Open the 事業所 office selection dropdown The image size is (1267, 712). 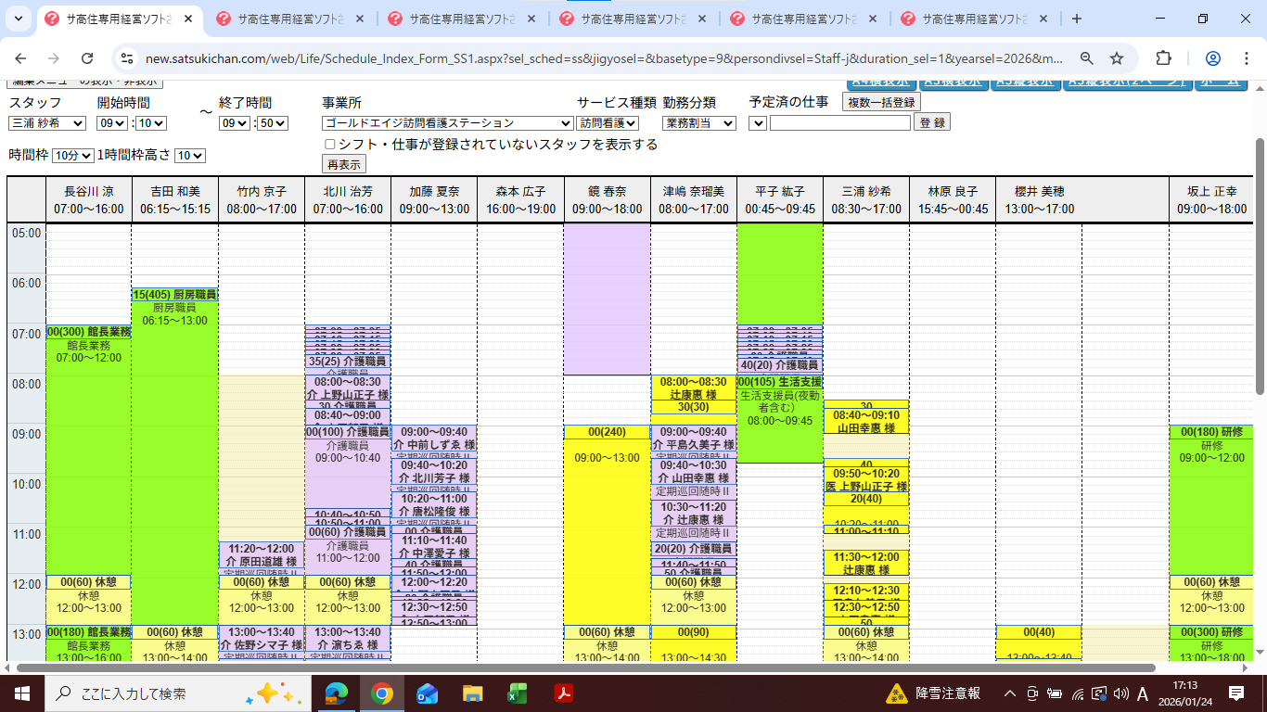click(x=448, y=123)
